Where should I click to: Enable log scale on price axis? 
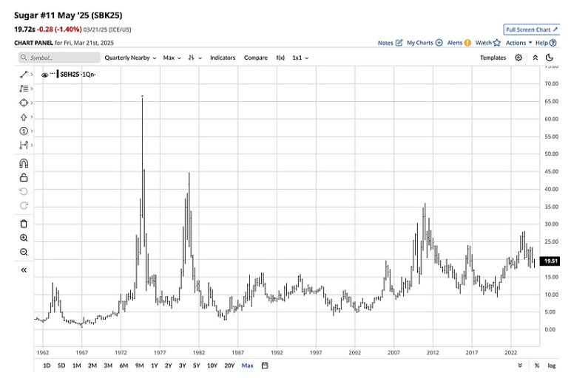(x=551, y=365)
